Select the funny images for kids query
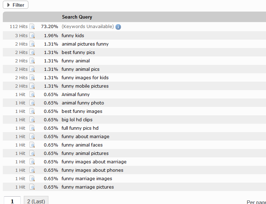Viewport: 266px width, 204px height. 85,77
